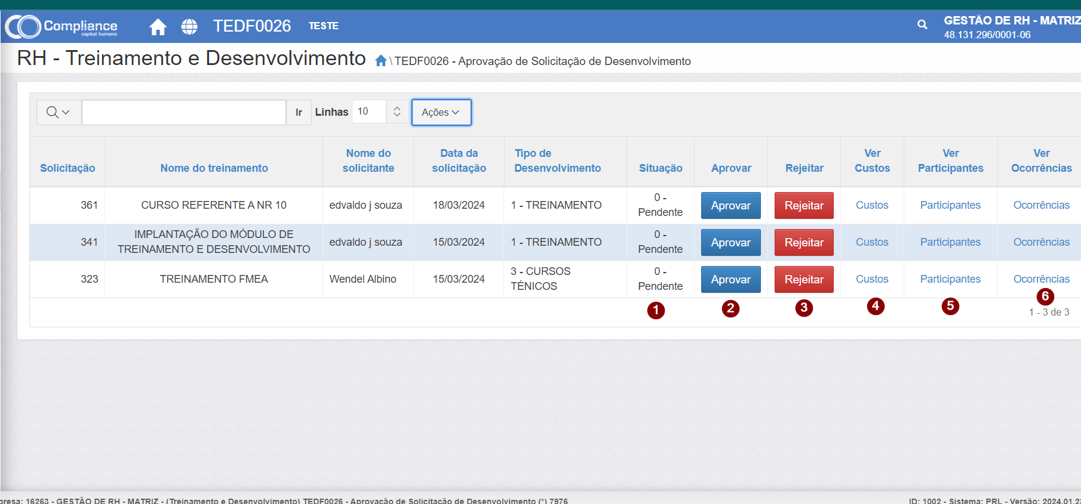The height and width of the screenshot is (504, 1081).
Task: View Custos for request 361
Action: pos(872,205)
